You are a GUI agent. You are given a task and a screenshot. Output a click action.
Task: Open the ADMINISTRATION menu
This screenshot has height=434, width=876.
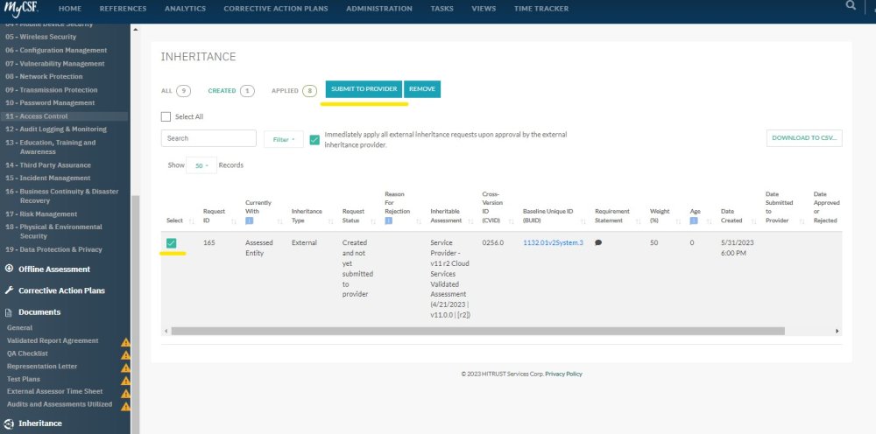tap(379, 9)
